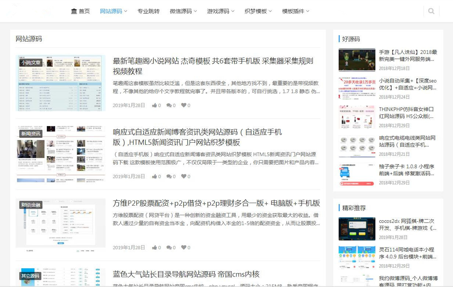Viewport: 453px width, 287px height.
Task: Click thumbs-up icon on 最新笔趣阁小说网站 post
Action: pos(155,105)
